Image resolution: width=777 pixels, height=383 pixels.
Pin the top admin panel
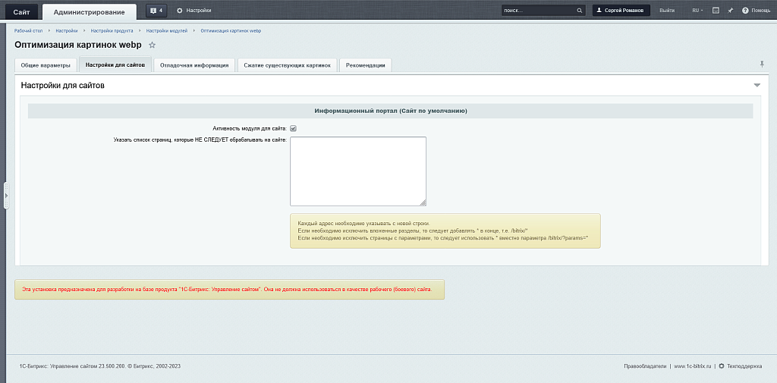[730, 11]
